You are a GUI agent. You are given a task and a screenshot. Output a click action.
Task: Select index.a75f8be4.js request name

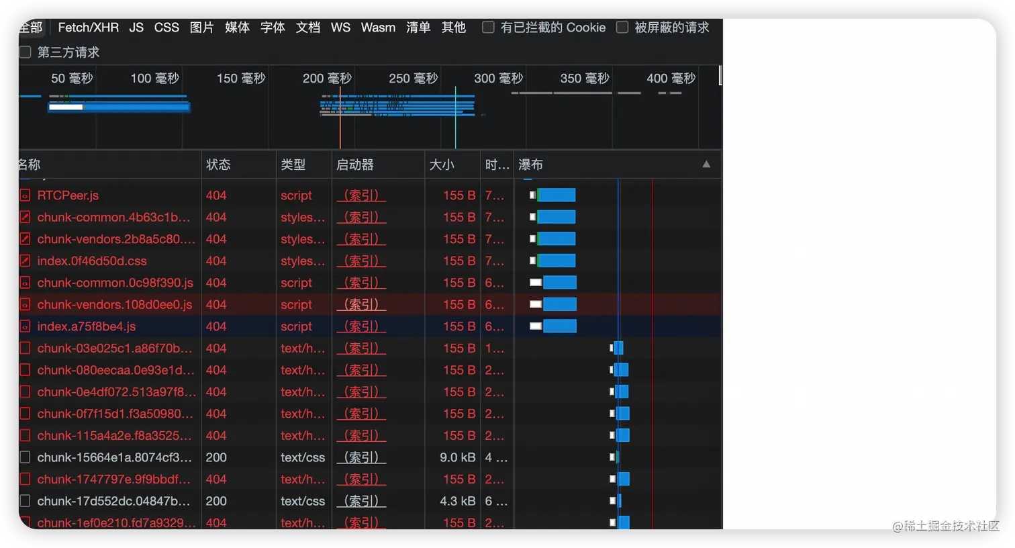87,326
